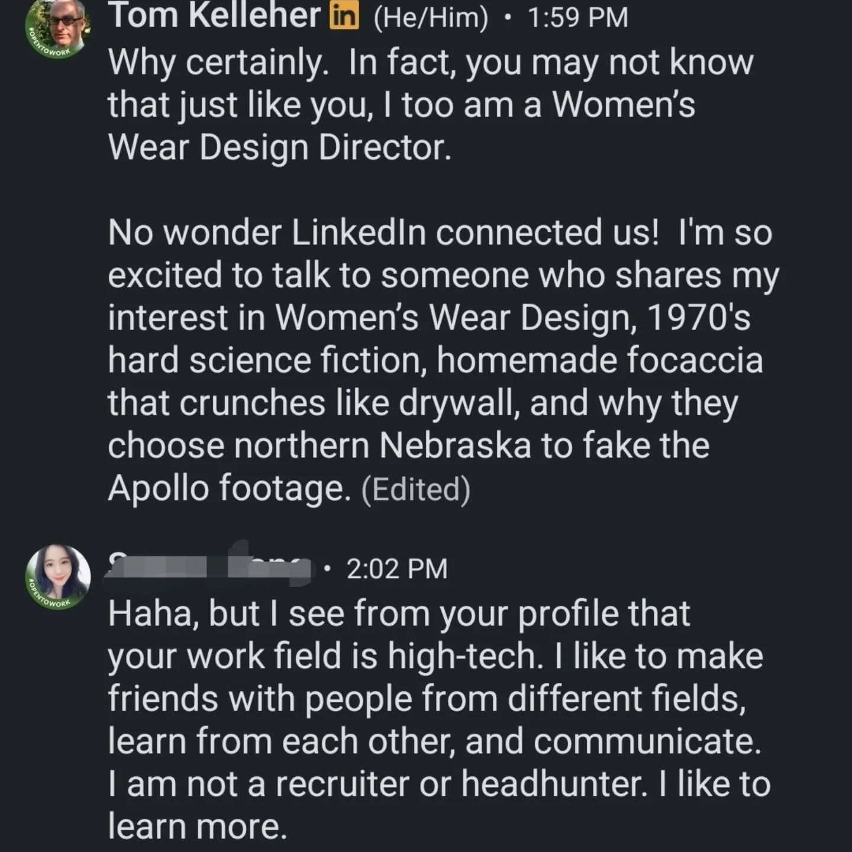Tap the 'learn more.' closing line

(x=197, y=826)
